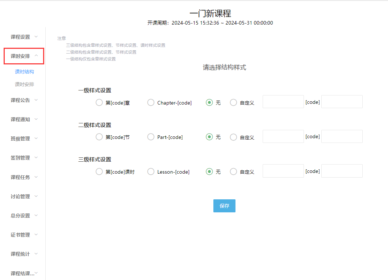Choose Chapter-[code] radio option
This screenshot has height=280, width=388.
[151, 103]
